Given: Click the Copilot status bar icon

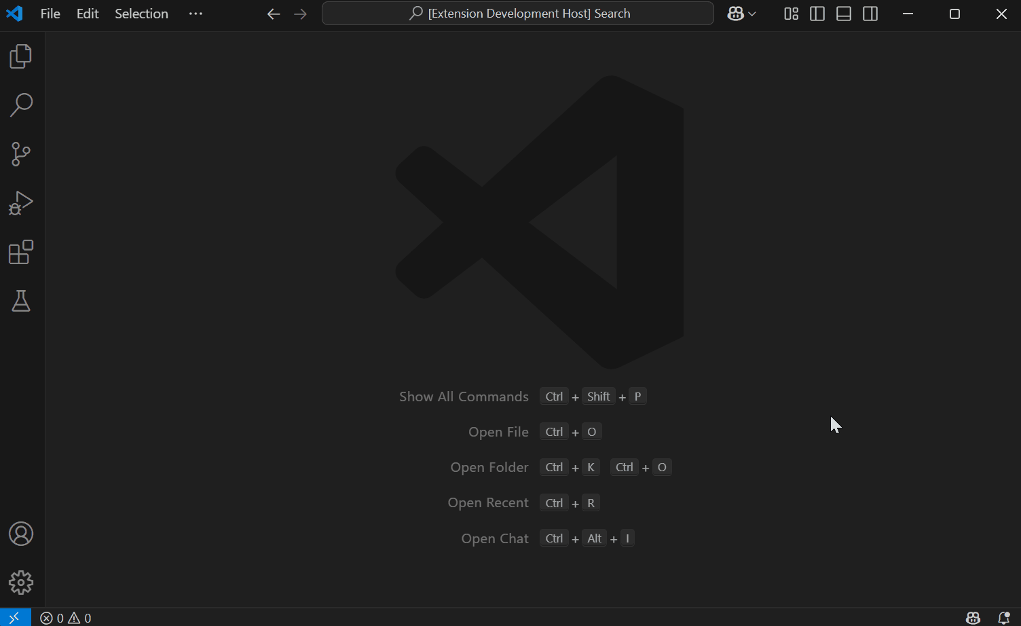Looking at the screenshot, I should tap(973, 618).
